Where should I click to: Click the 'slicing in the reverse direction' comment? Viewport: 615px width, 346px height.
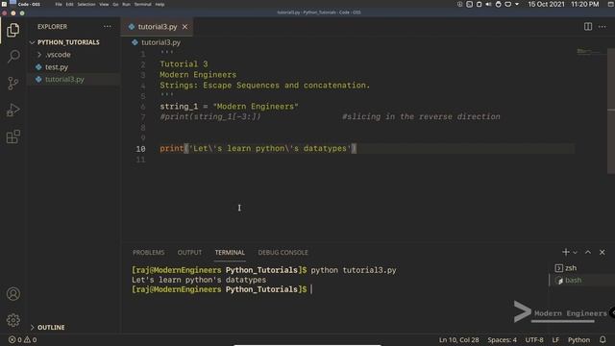pos(421,117)
